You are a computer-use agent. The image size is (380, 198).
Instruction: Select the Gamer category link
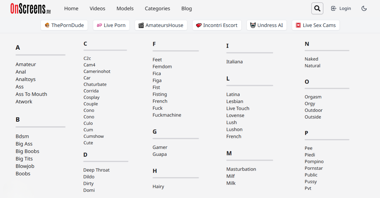click(x=160, y=147)
